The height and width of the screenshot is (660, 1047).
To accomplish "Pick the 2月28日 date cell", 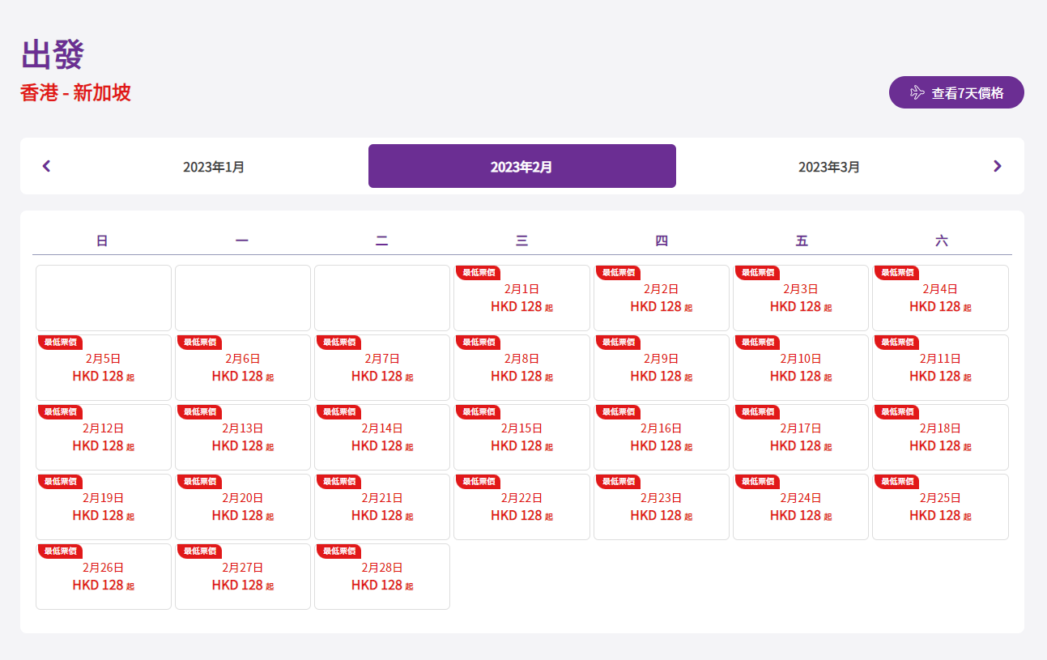I will (x=382, y=577).
